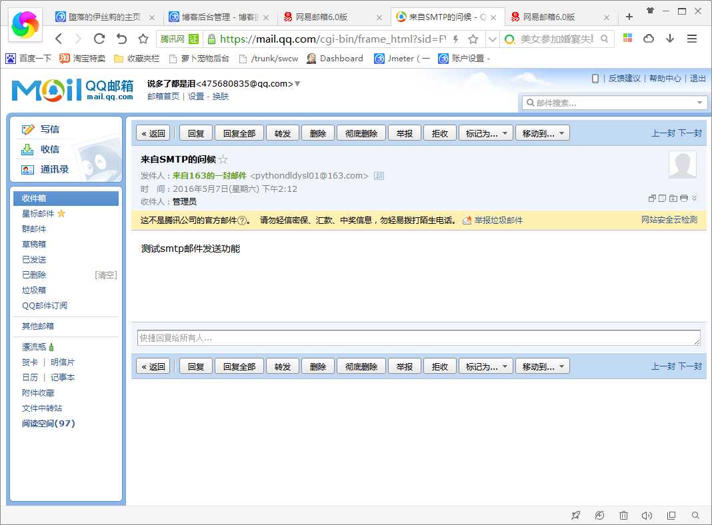Open the 阅读空间(97) item
This screenshot has height=525, width=712.
click(49, 423)
